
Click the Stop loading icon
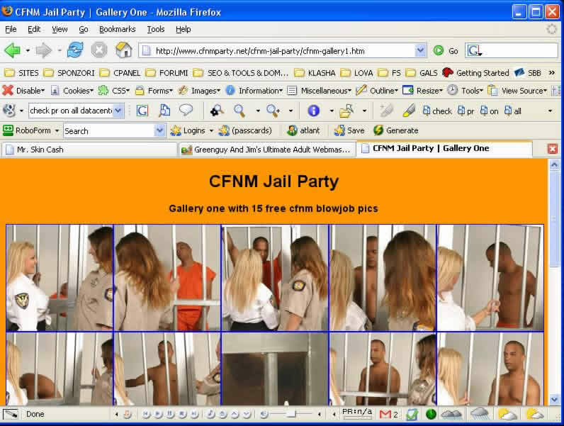[99, 50]
